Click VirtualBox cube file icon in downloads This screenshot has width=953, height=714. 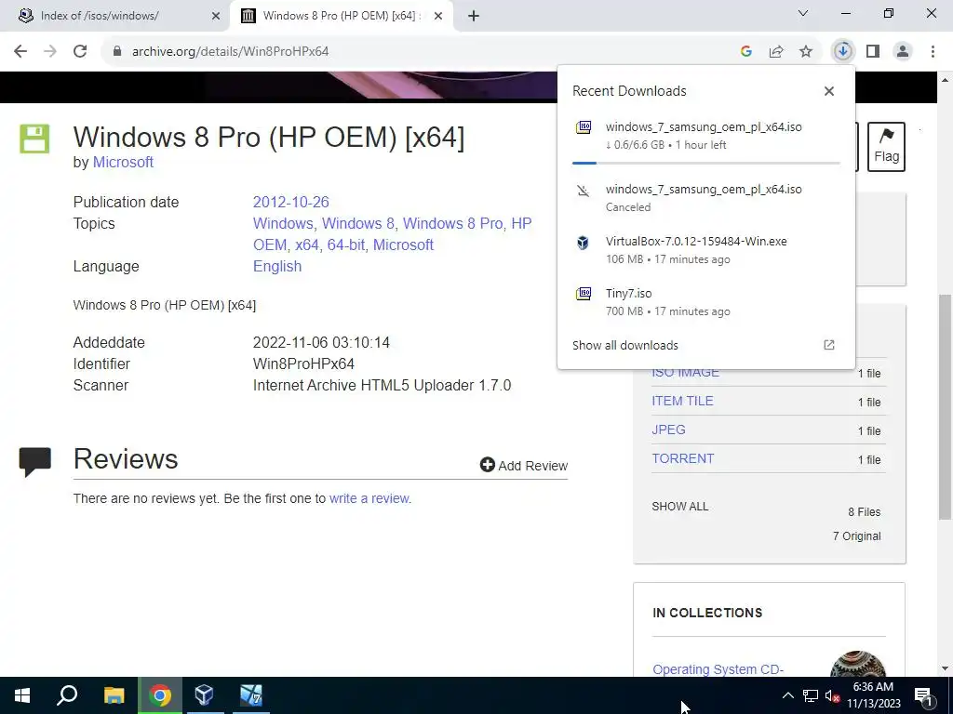click(583, 243)
